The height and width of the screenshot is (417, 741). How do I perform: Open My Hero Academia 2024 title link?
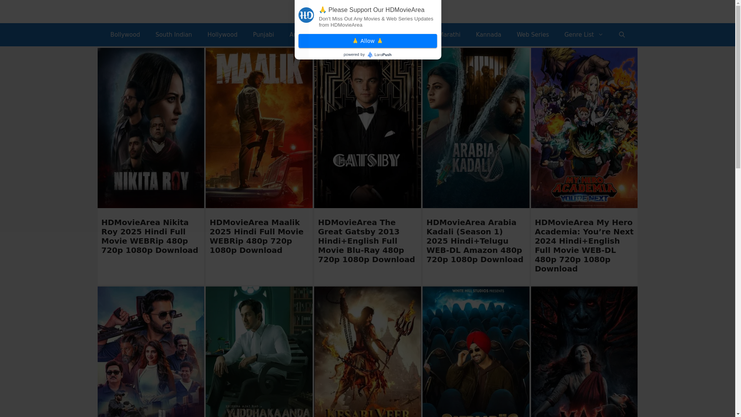click(x=584, y=246)
